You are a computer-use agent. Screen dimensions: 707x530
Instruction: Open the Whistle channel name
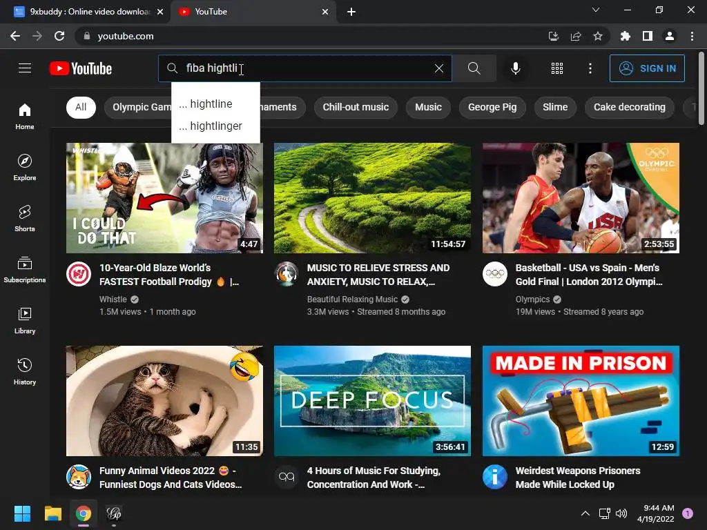(x=113, y=300)
